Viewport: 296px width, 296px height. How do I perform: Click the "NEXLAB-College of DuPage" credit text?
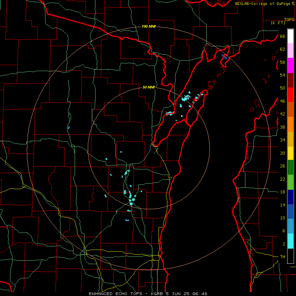click(x=263, y=4)
